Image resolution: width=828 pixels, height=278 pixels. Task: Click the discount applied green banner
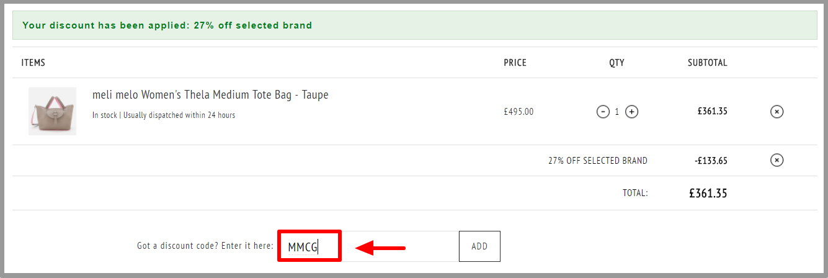coord(415,25)
